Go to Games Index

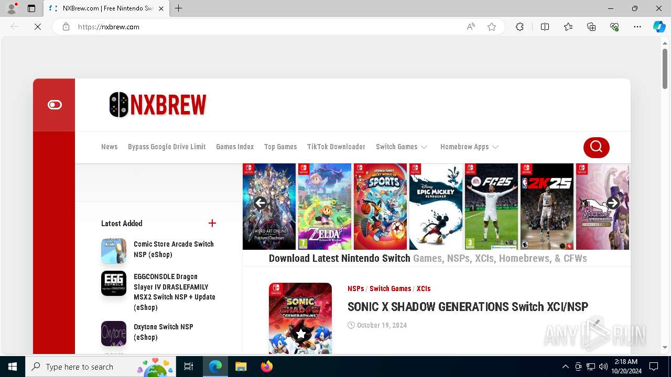[235, 147]
